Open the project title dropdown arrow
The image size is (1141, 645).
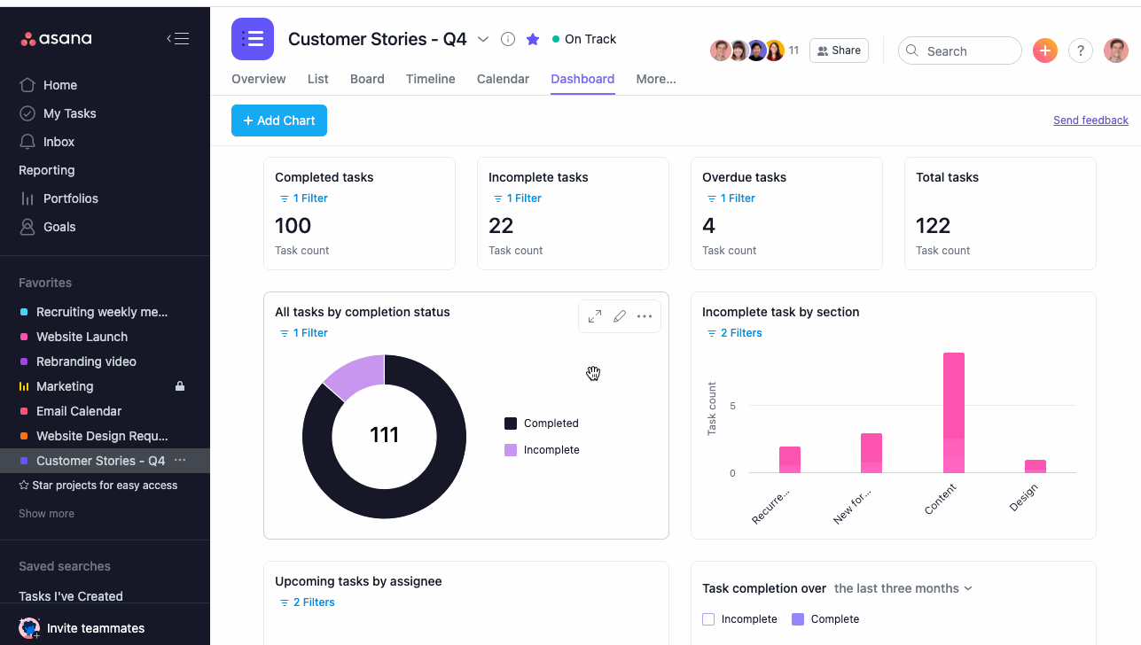483,39
